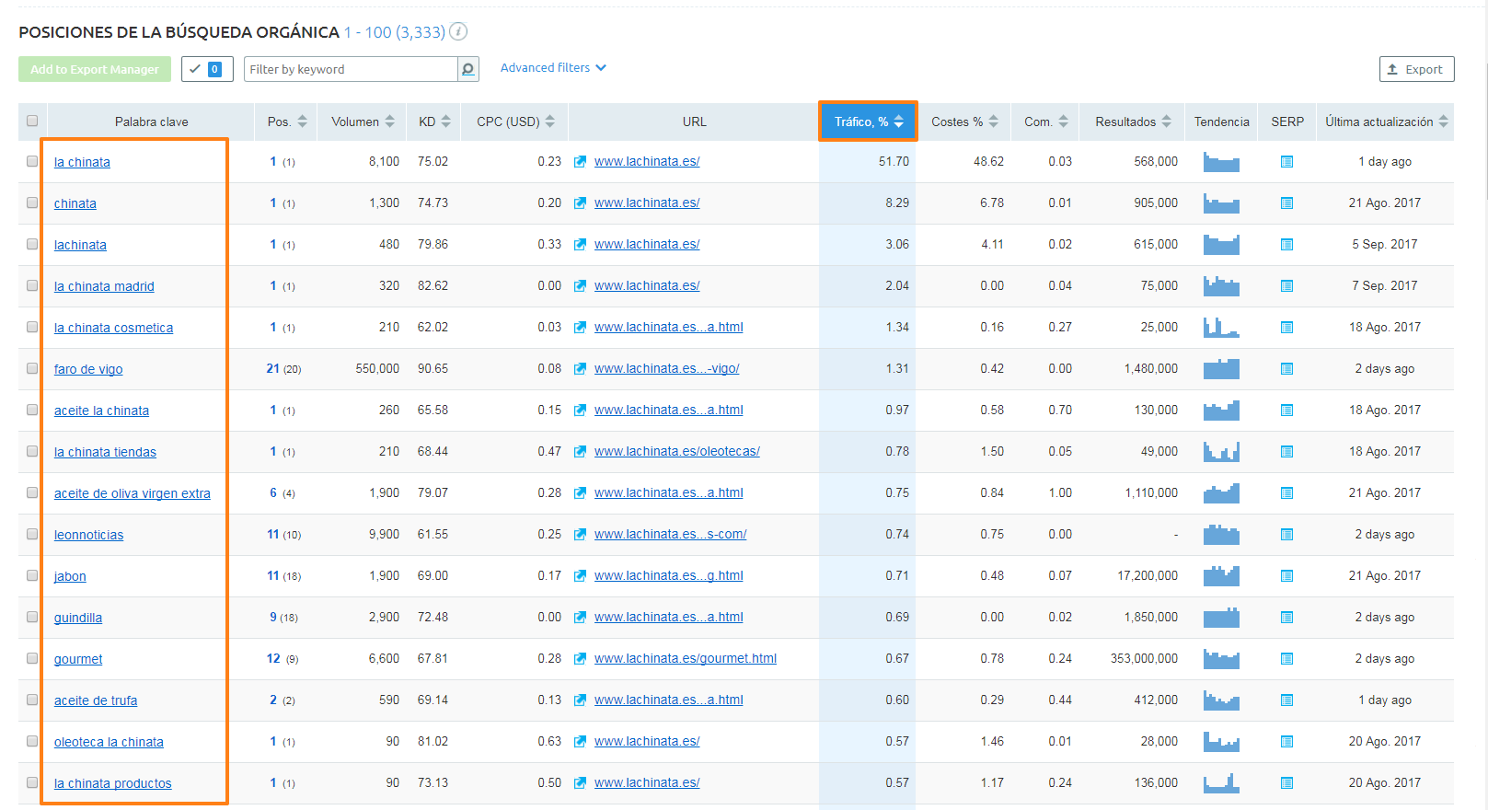The height and width of the screenshot is (810, 1488).
Task: Open external link icon for chinata URL
Action: click(581, 203)
